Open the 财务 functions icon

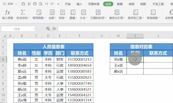(x=62, y=12)
